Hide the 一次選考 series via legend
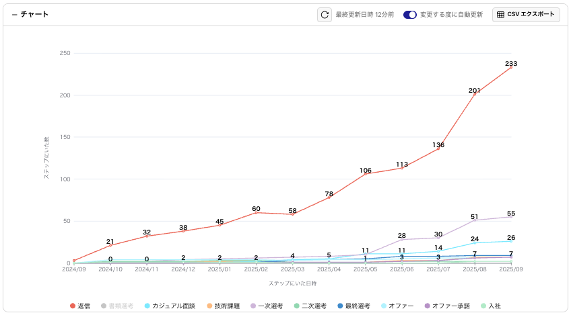The image size is (571, 315). 267,306
